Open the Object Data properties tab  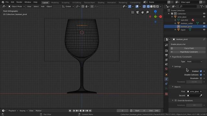click(x=166, y=88)
